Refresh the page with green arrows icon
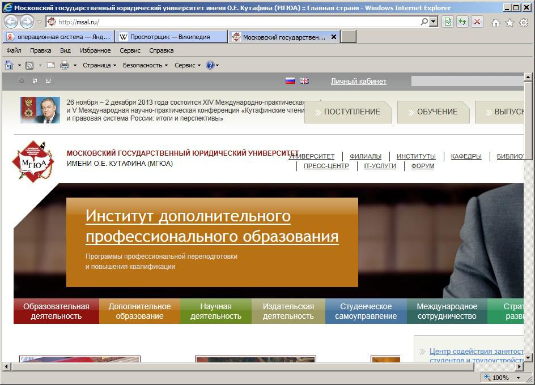Viewport: 535px width, 385px height. pyautogui.click(x=462, y=22)
